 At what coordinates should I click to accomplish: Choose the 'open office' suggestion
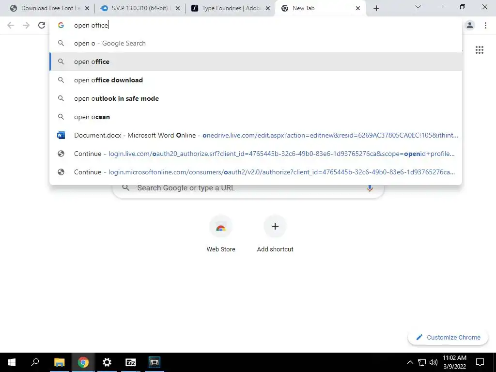[256, 62]
